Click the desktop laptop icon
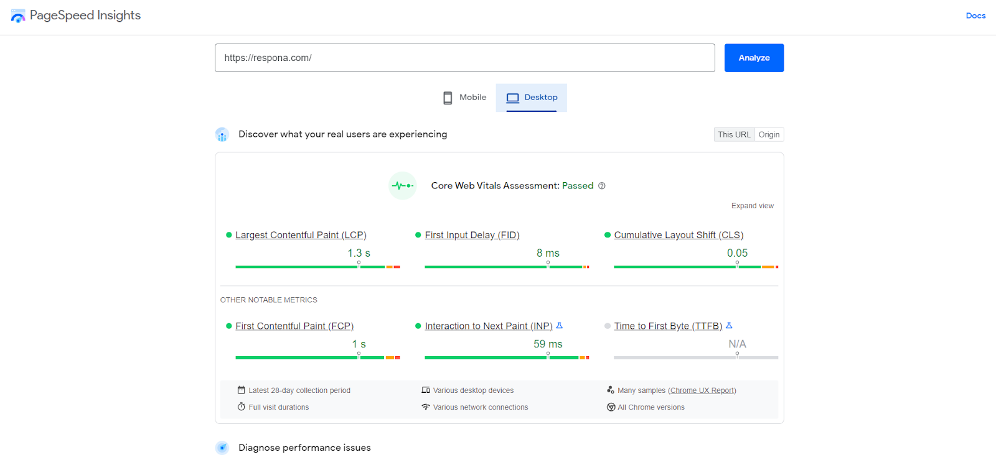 [x=512, y=98]
